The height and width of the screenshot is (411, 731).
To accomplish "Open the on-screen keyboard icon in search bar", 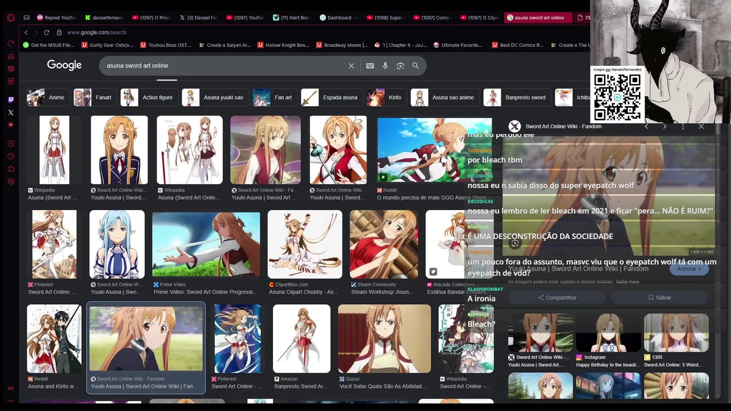I will pos(370,66).
